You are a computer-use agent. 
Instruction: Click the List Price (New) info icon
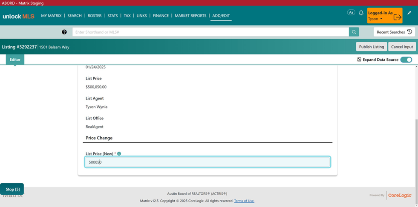(x=119, y=153)
